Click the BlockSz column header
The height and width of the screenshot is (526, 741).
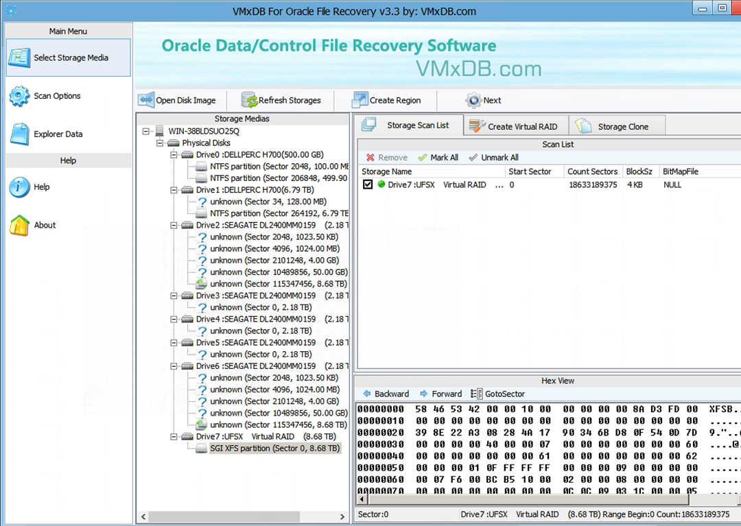(640, 171)
